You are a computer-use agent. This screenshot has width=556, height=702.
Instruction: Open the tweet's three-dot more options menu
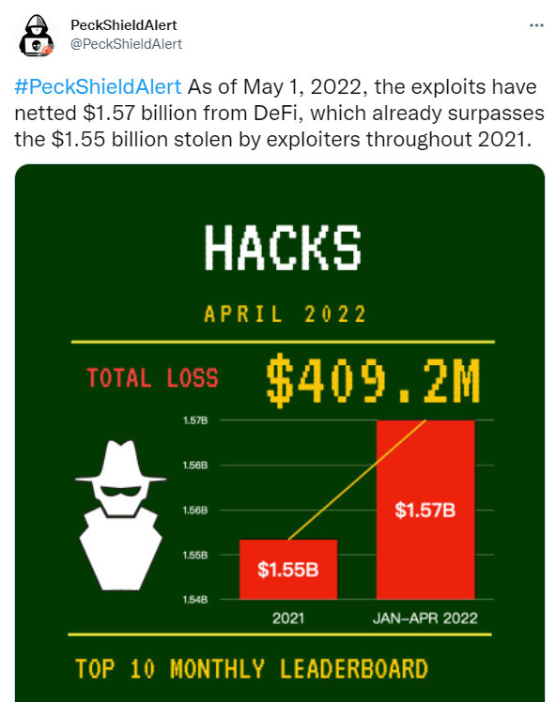click(536, 25)
